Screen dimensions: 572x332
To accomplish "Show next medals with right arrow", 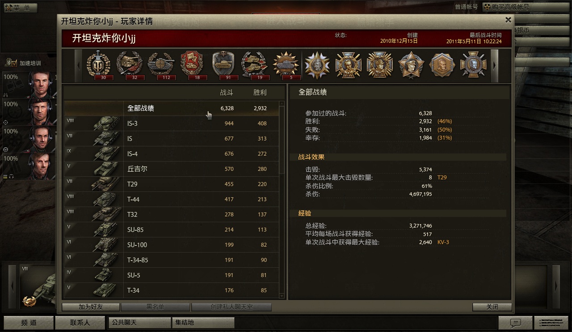I will pos(494,66).
